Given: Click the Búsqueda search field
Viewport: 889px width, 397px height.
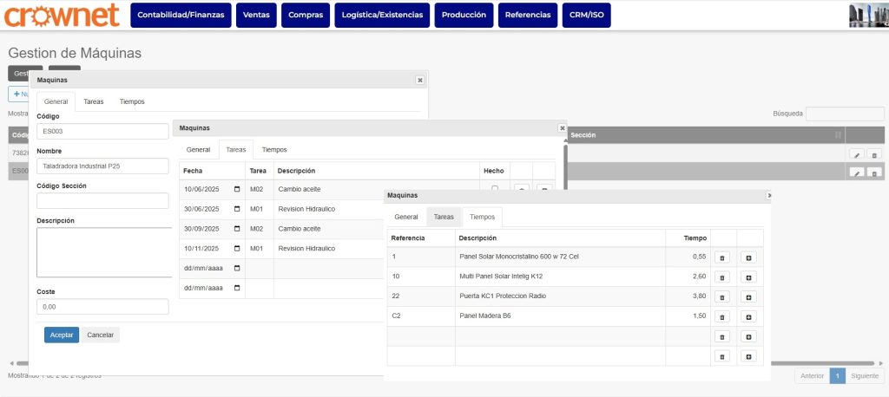Looking at the screenshot, I should 844,114.
